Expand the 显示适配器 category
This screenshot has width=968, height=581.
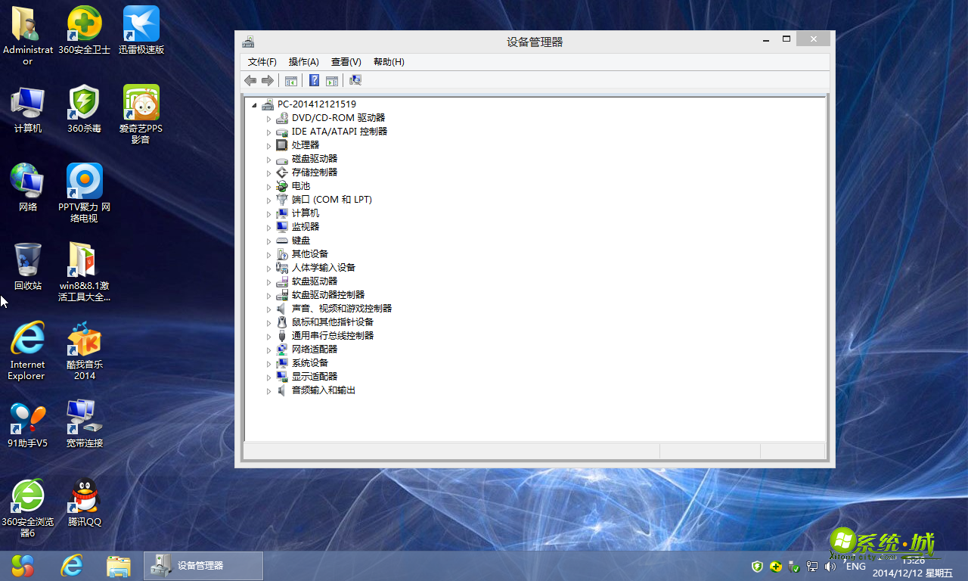(x=269, y=377)
